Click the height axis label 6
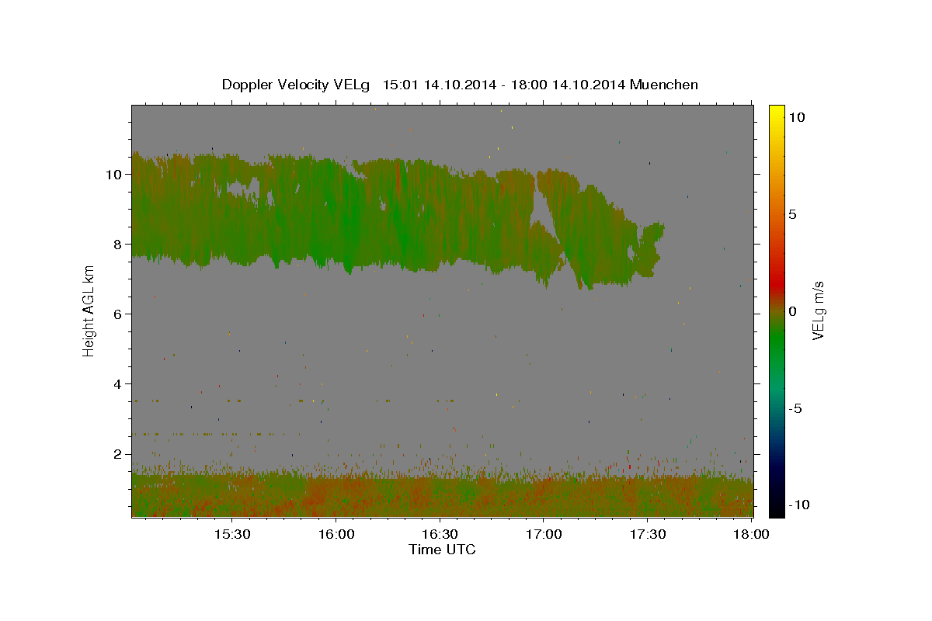932x621 pixels. tap(118, 314)
